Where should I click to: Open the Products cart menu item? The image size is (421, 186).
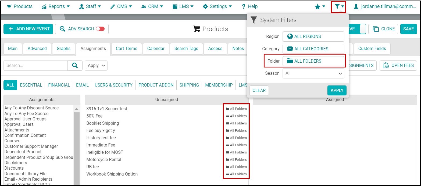click(19, 6)
